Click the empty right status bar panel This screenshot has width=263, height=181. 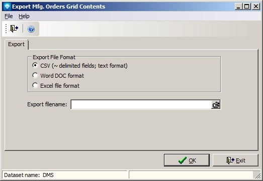[x=191, y=175]
